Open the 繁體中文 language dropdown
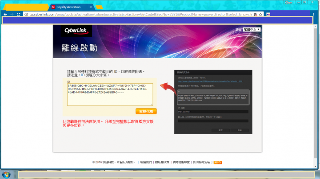 (x=252, y=30)
